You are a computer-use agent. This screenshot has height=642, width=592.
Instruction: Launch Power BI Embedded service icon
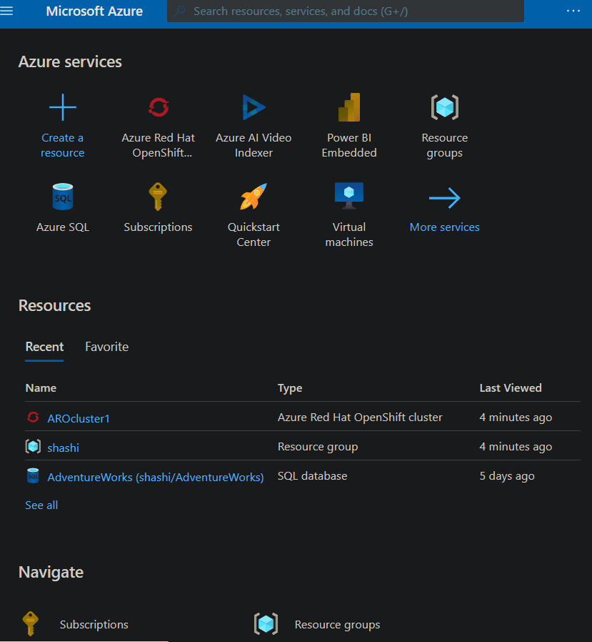[x=349, y=108]
